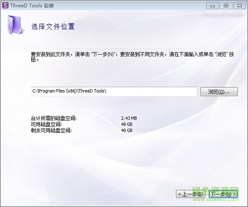Go back with 上一步(B) button
The image size is (248, 207).
point(191,194)
